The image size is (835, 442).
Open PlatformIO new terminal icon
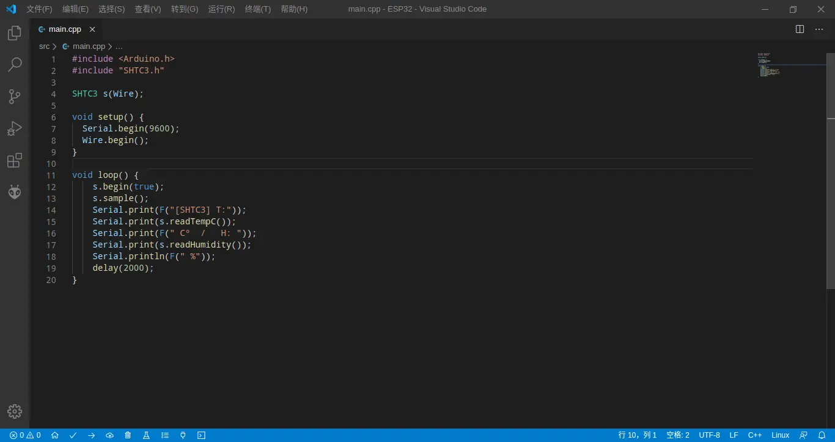point(201,435)
